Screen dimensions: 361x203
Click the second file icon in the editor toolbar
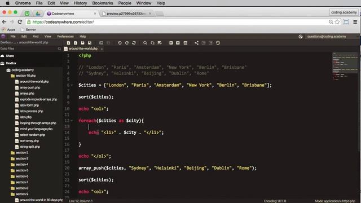76,43
